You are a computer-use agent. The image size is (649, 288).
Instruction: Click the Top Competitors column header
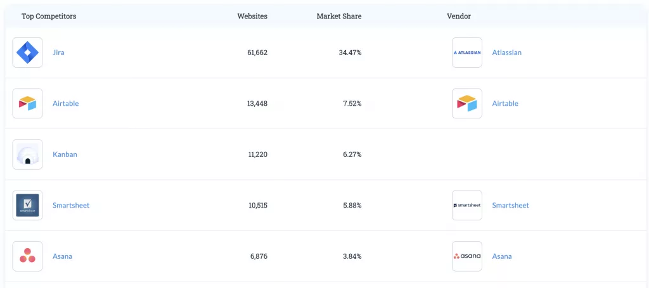(49, 16)
